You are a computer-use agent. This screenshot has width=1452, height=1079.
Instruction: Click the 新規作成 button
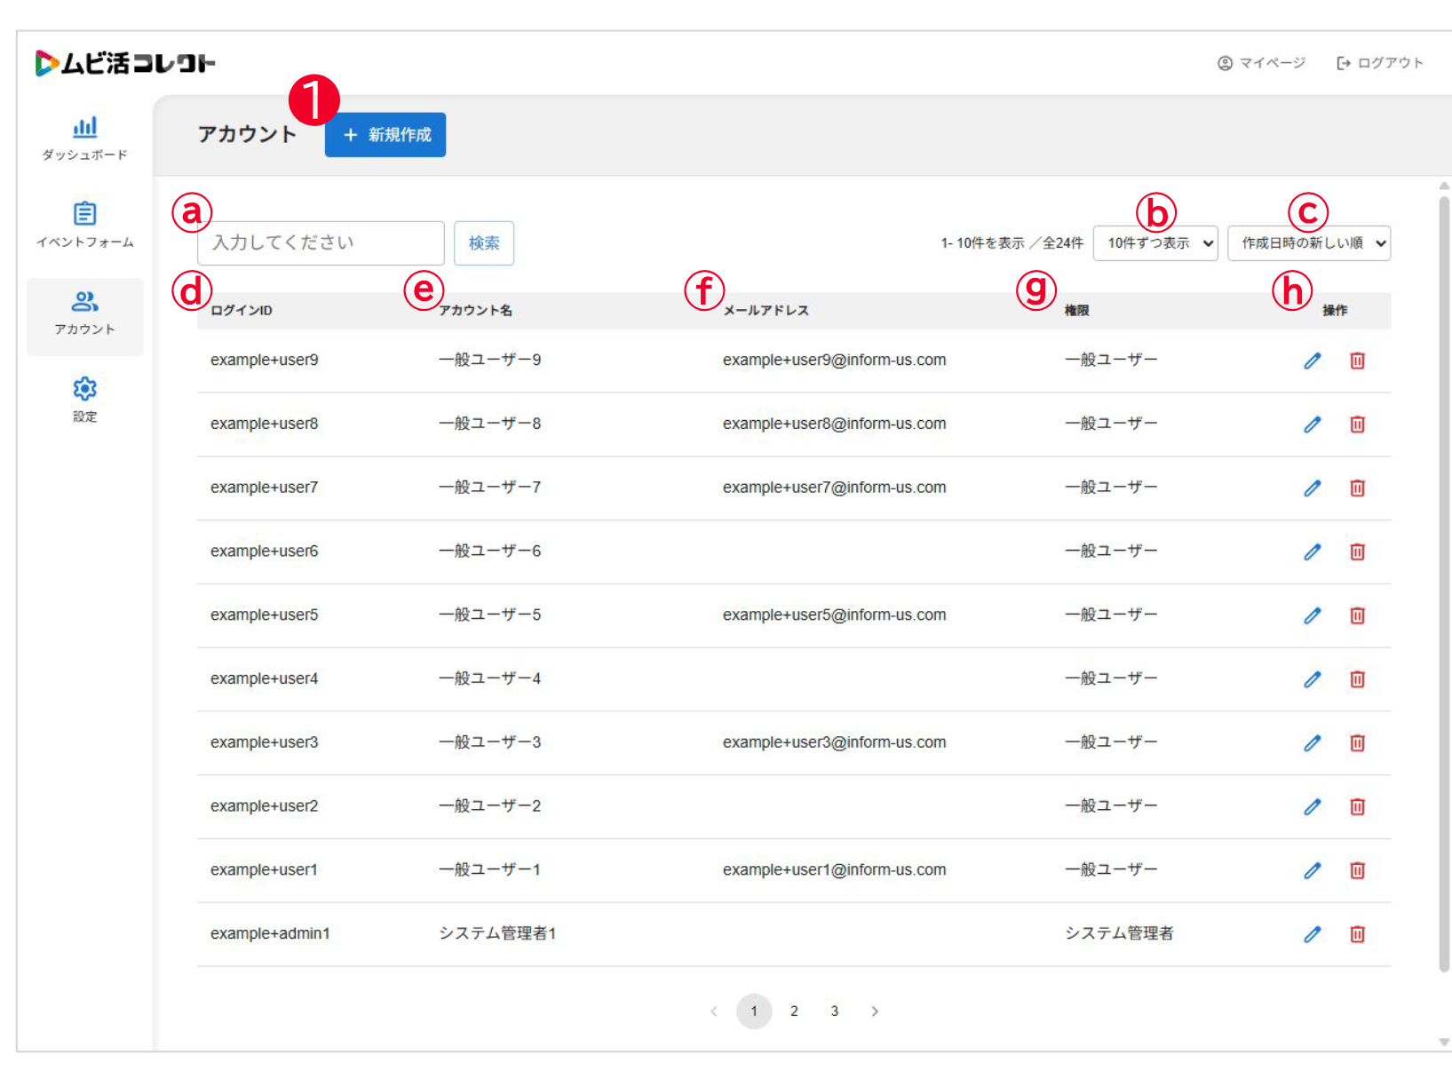tap(385, 135)
